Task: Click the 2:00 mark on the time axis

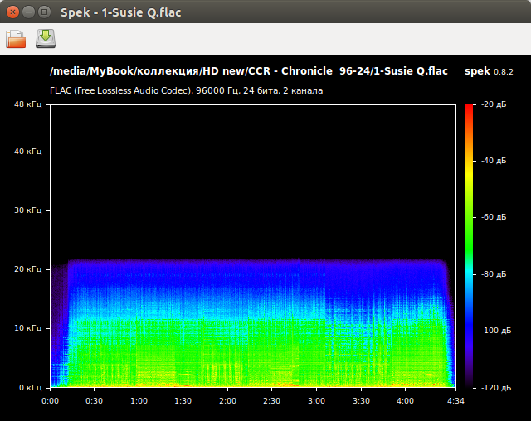Action: [x=227, y=399]
